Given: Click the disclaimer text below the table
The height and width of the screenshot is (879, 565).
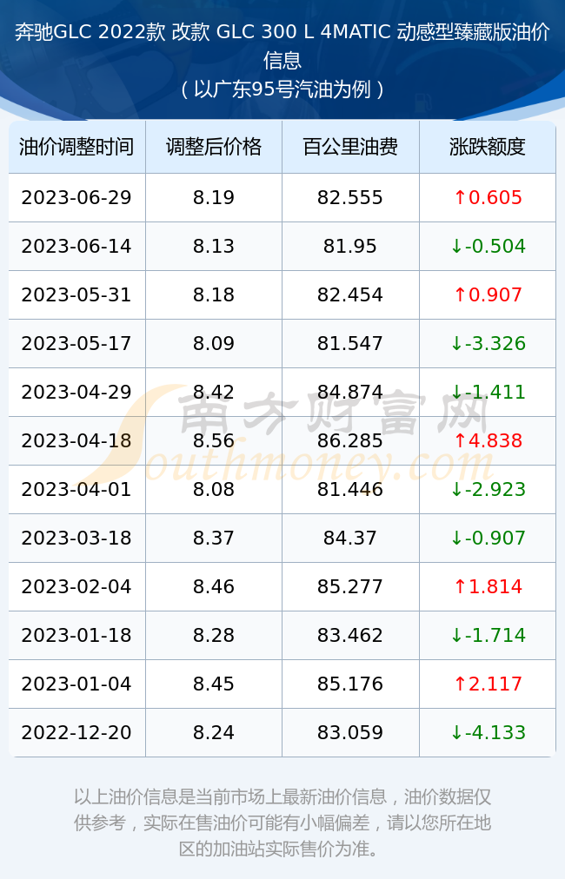Looking at the screenshot, I should coord(282,823).
